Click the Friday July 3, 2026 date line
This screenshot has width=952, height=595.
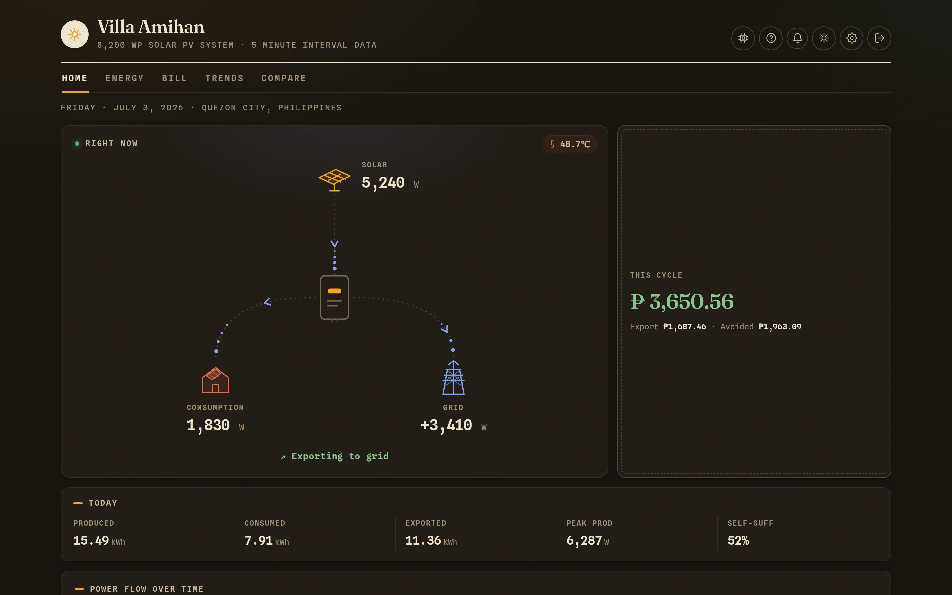[201, 108]
